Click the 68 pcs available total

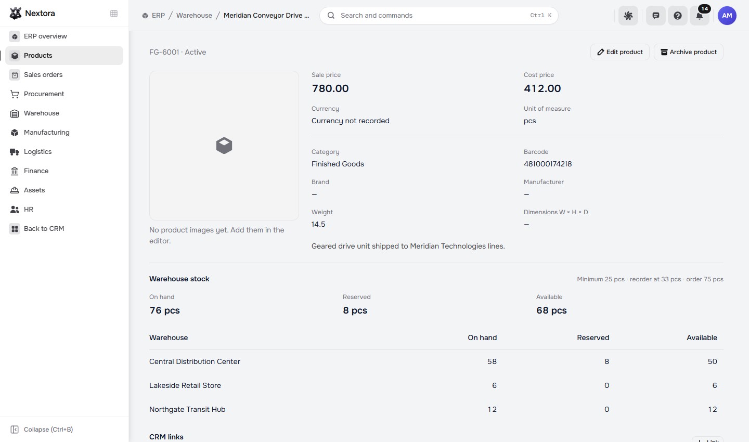[x=551, y=310]
